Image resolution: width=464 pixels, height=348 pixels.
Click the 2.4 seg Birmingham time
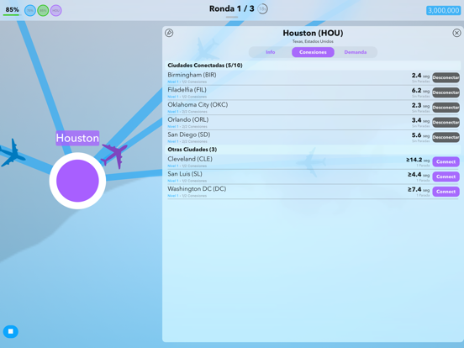[x=420, y=76]
